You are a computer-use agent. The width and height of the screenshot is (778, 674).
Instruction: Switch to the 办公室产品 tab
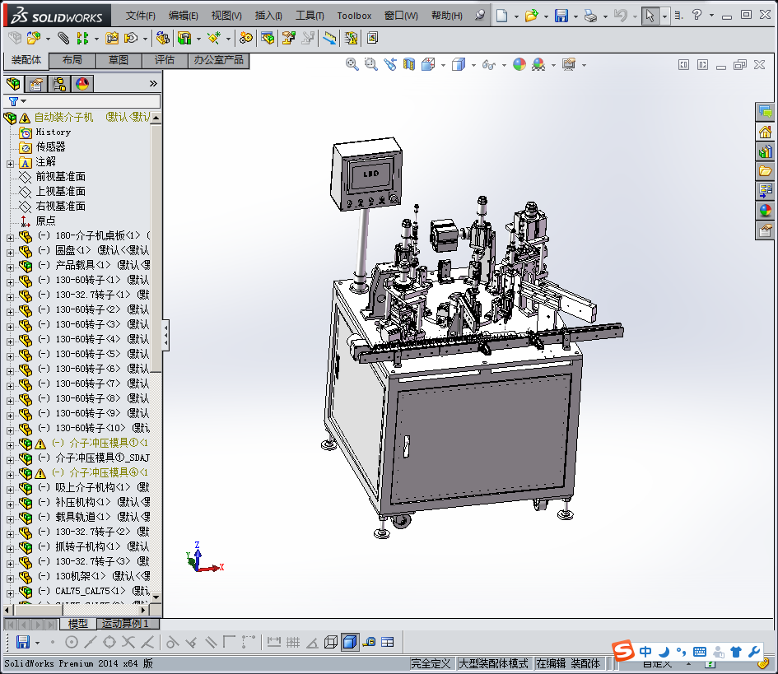pyautogui.click(x=219, y=60)
